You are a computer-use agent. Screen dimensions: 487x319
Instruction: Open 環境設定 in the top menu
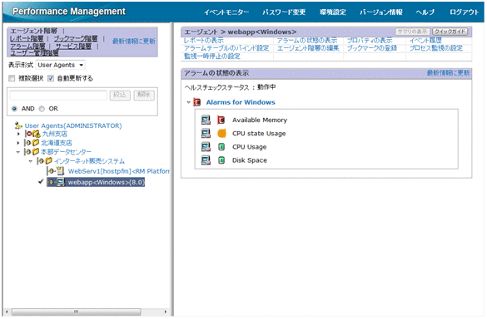[x=333, y=12]
